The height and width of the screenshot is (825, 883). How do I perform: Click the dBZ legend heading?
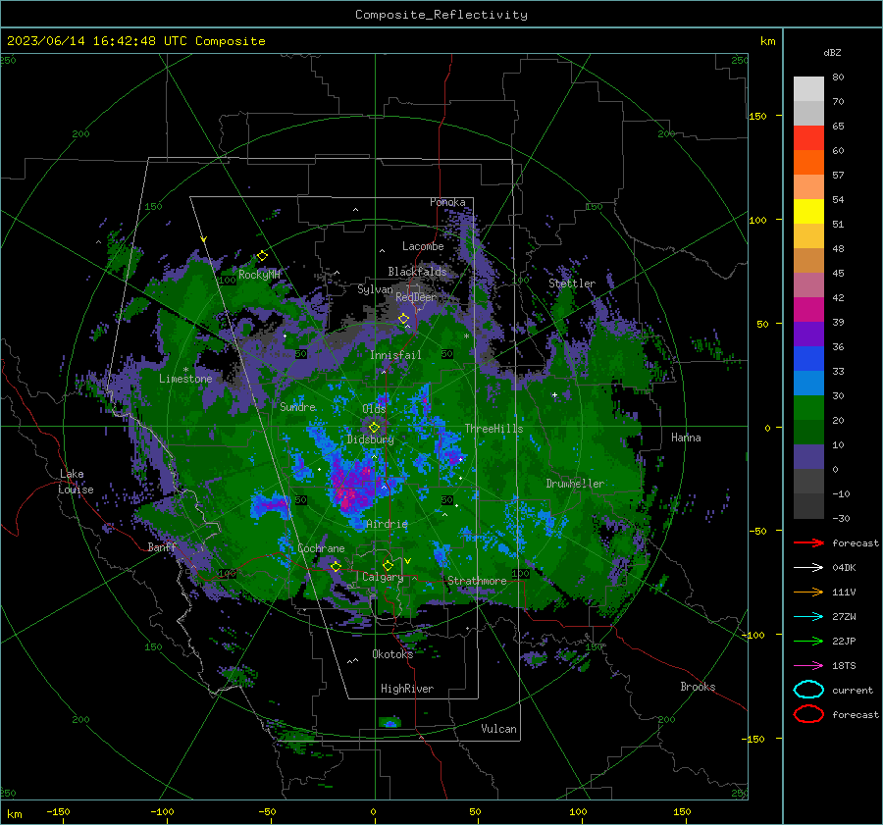(832, 52)
